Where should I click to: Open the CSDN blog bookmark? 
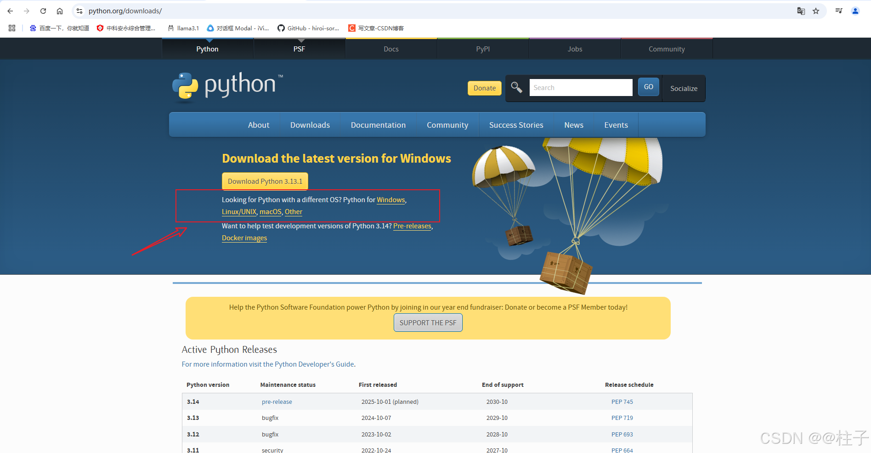click(x=376, y=28)
